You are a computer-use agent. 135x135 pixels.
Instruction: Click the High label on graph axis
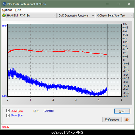tap(5, 26)
